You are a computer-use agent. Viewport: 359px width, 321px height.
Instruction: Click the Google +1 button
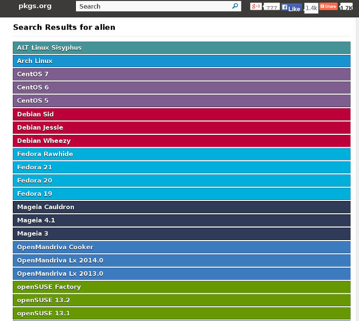click(x=256, y=7)
